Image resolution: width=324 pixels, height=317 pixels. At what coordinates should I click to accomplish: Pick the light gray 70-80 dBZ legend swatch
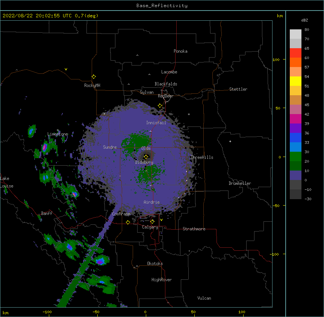295,34
